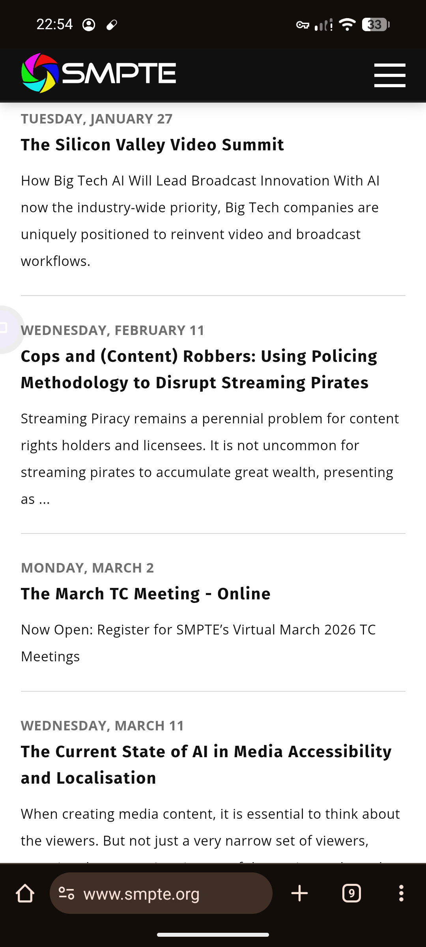The image size is (426, 947).
Task: Open The Silicon Valley Video Summit article
Action: 152,144
